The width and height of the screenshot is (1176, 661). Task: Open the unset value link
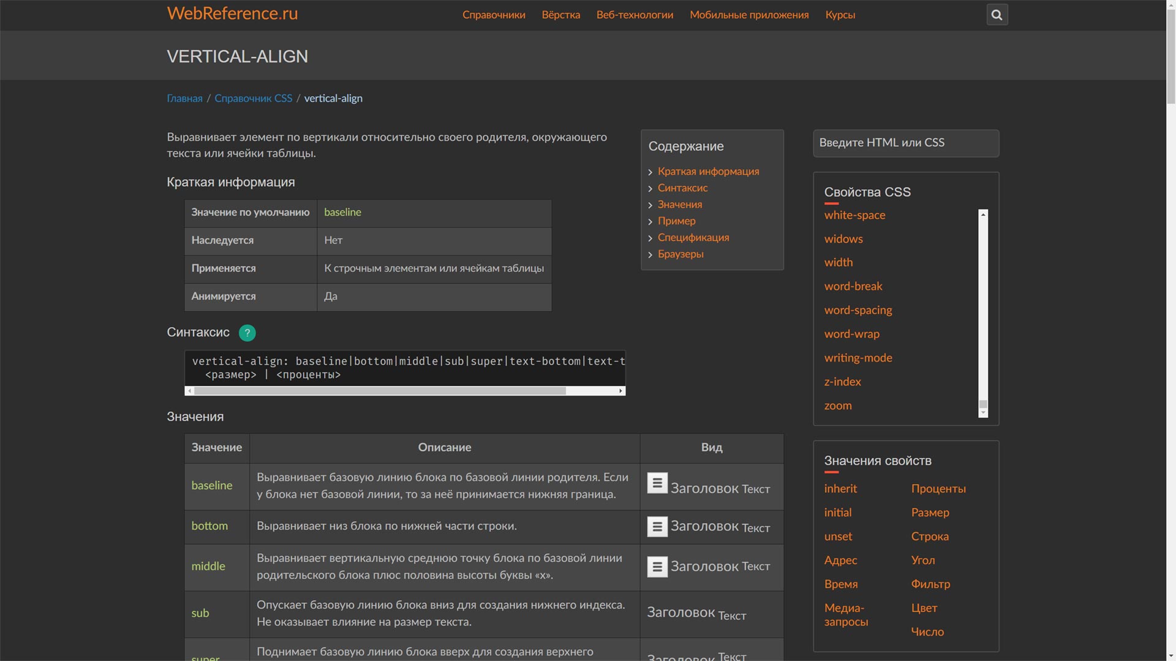click(x=838, y=537)
